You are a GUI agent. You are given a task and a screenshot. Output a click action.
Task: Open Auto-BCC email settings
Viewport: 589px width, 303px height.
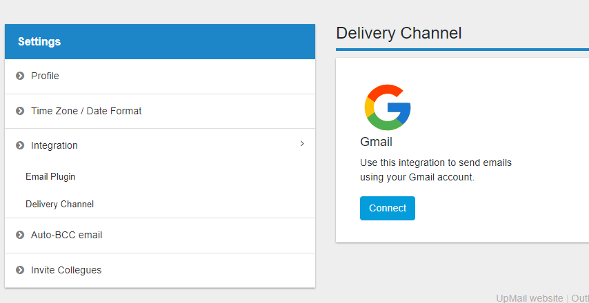coord(160,235)
